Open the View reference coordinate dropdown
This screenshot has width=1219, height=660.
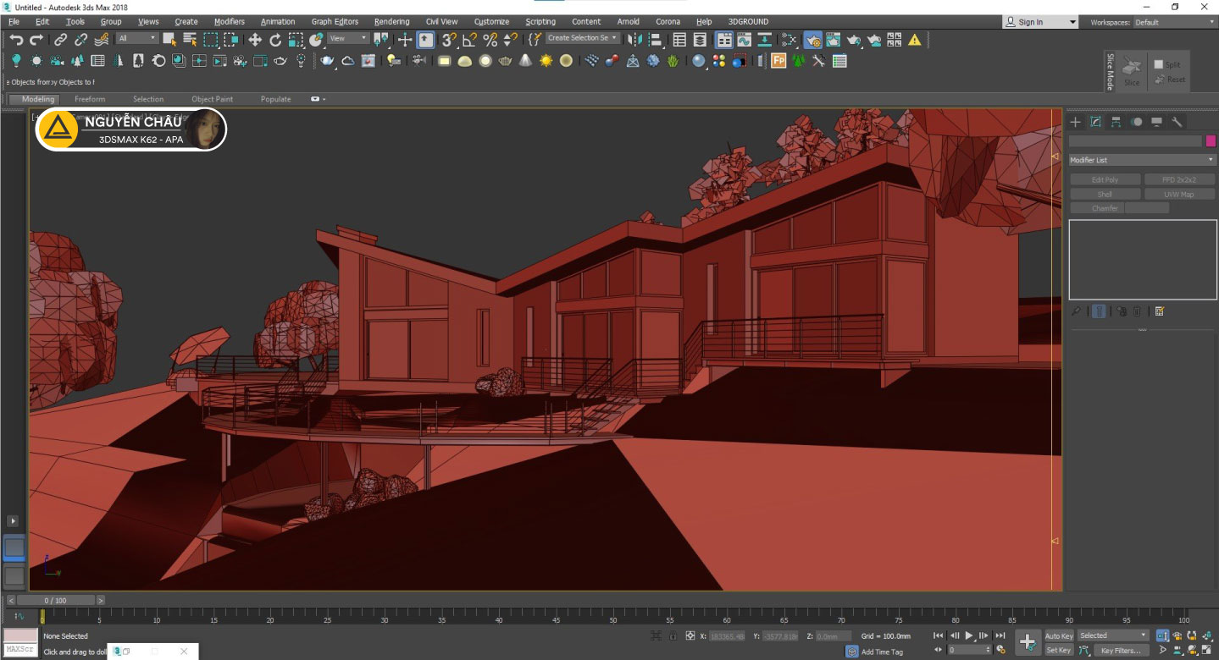click(348, 38)
